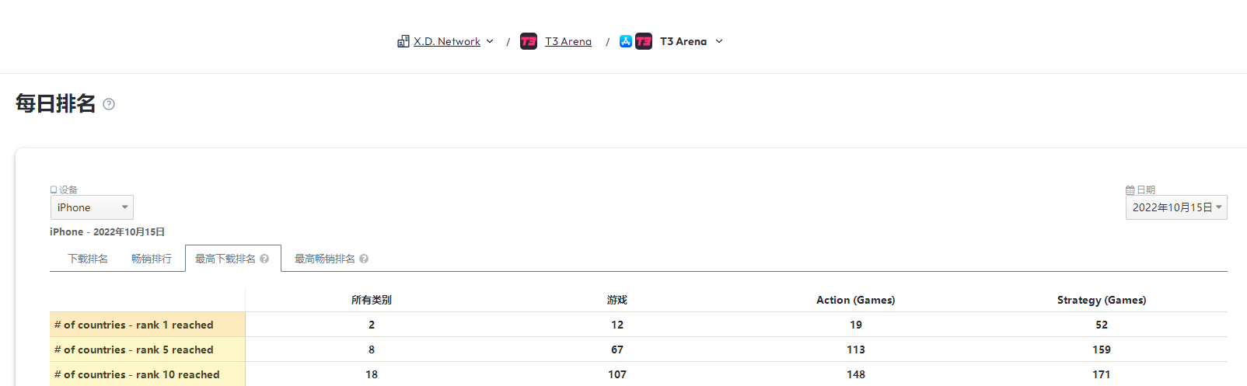Screen dimensions: 1247x386
Task: Switch to the 下载排名 tab
Action: point(88,259)
